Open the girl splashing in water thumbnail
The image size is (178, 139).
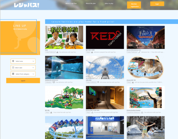(146, 128)
